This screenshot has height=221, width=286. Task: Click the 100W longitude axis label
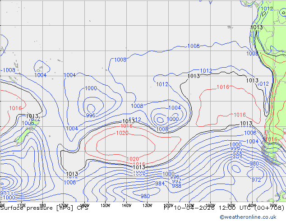(211, 206)
